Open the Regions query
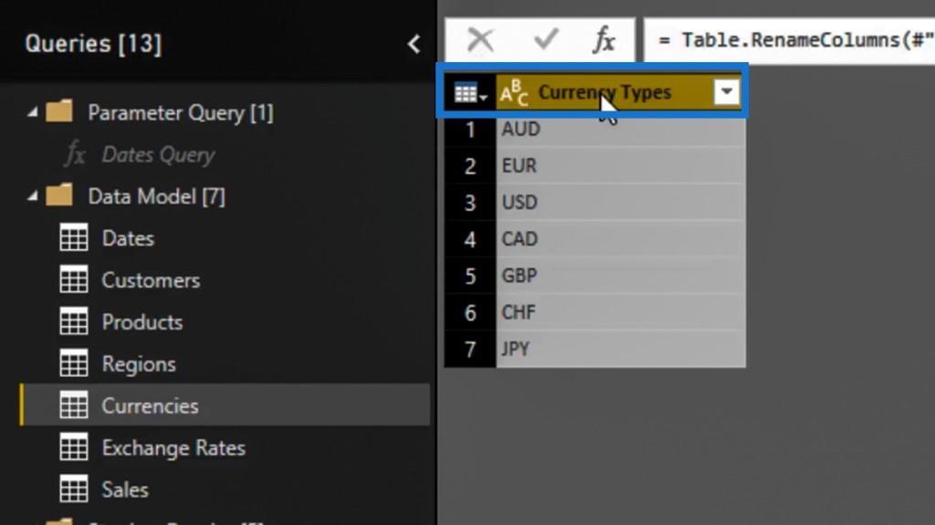 pyautogui.click(x=139, y=364)
